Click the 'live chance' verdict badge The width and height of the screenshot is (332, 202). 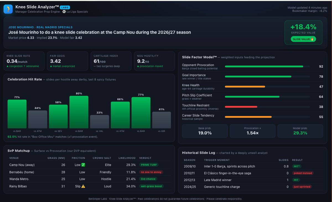pyautogui.click(x=148, y=179)
